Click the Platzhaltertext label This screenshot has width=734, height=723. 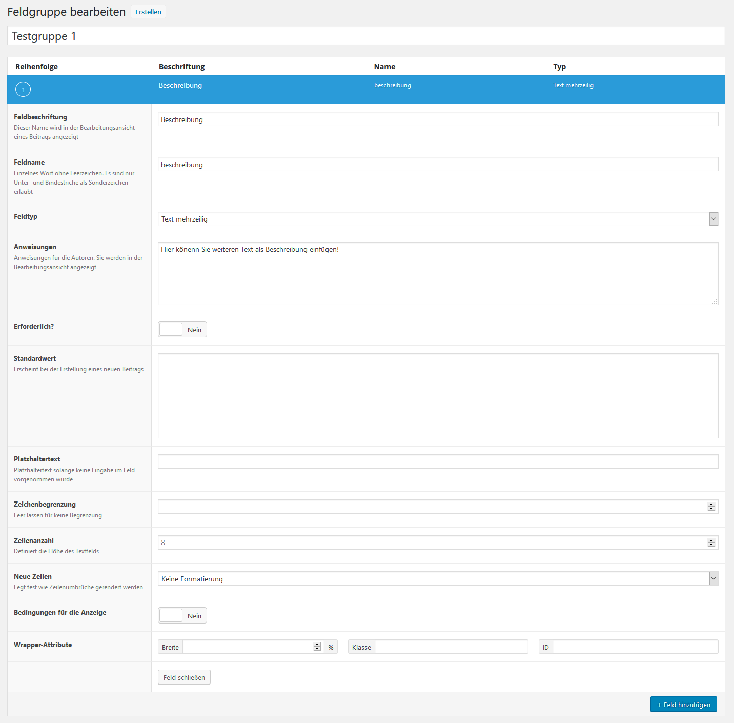click(x=37, y=459)
